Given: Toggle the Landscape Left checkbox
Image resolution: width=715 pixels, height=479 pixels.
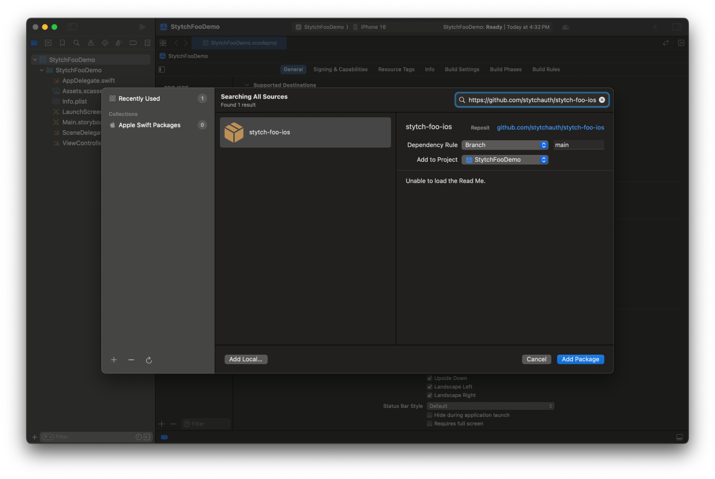Looking at the screenshot, I should [430, 387].
